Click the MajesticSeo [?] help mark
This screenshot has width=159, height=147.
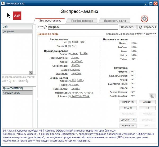pos(69,93)
